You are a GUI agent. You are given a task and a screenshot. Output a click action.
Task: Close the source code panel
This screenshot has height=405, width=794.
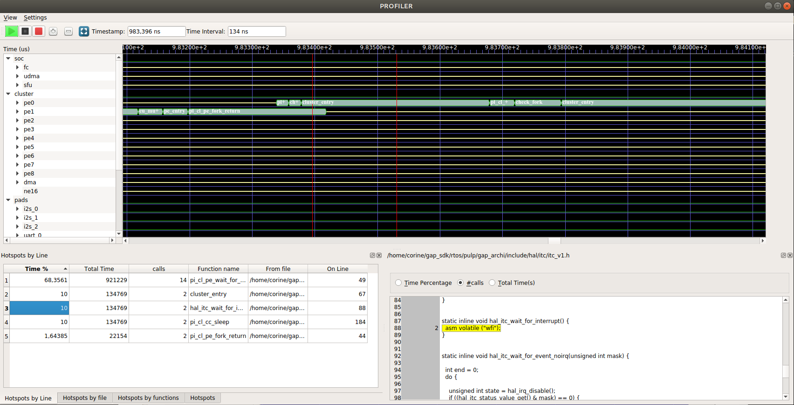[790, 255]
